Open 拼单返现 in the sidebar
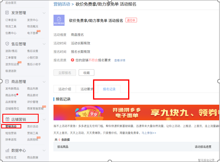Screen dimensions: 220x162 coord(11,139)
